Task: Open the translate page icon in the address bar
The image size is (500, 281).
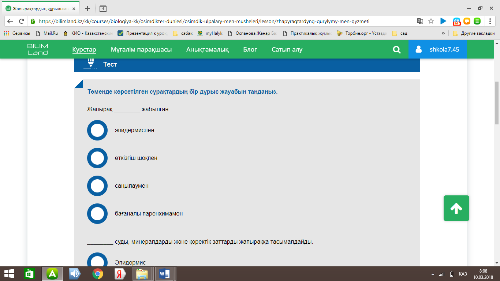Action: click(420, 21)
